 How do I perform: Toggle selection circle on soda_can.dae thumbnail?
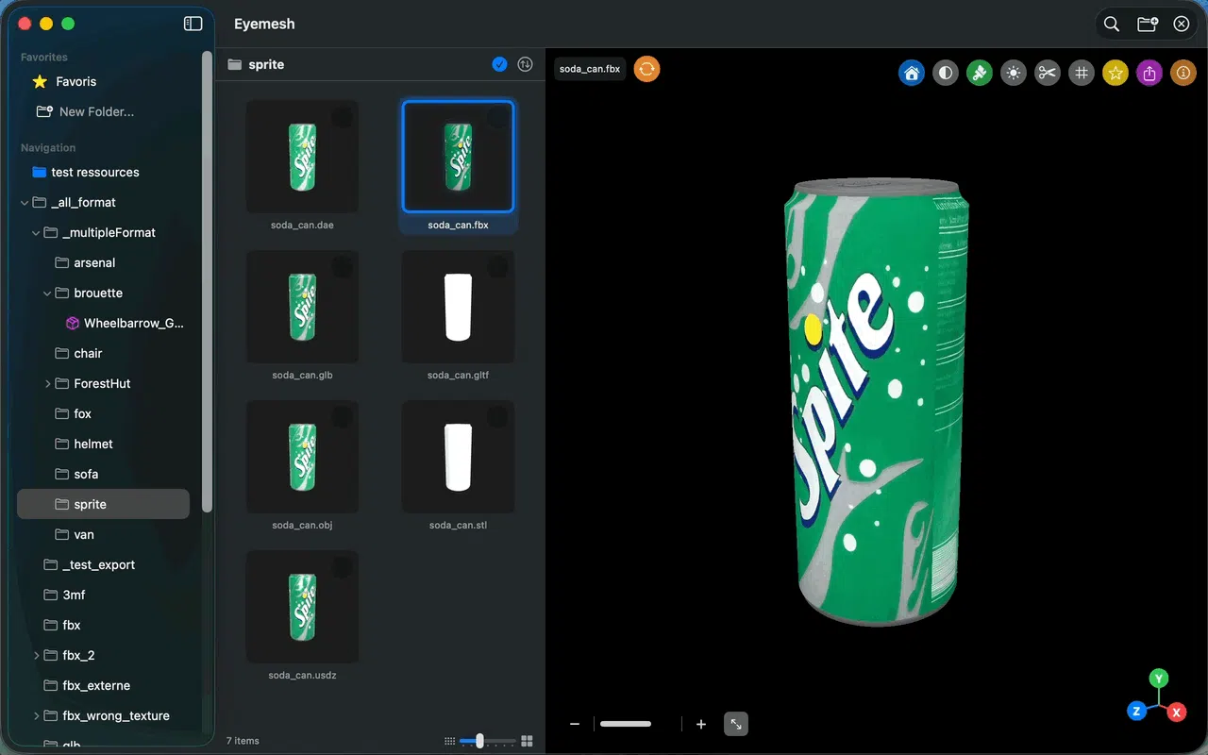pyautogui.click(x=343, y=117)
